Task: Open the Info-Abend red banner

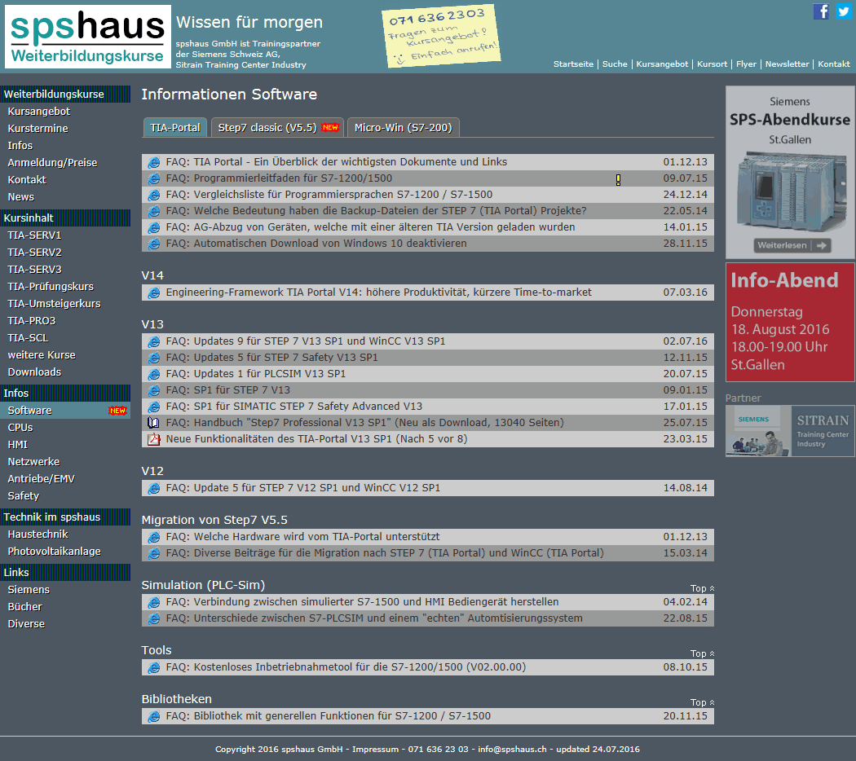Action: [x=790, y=323]
